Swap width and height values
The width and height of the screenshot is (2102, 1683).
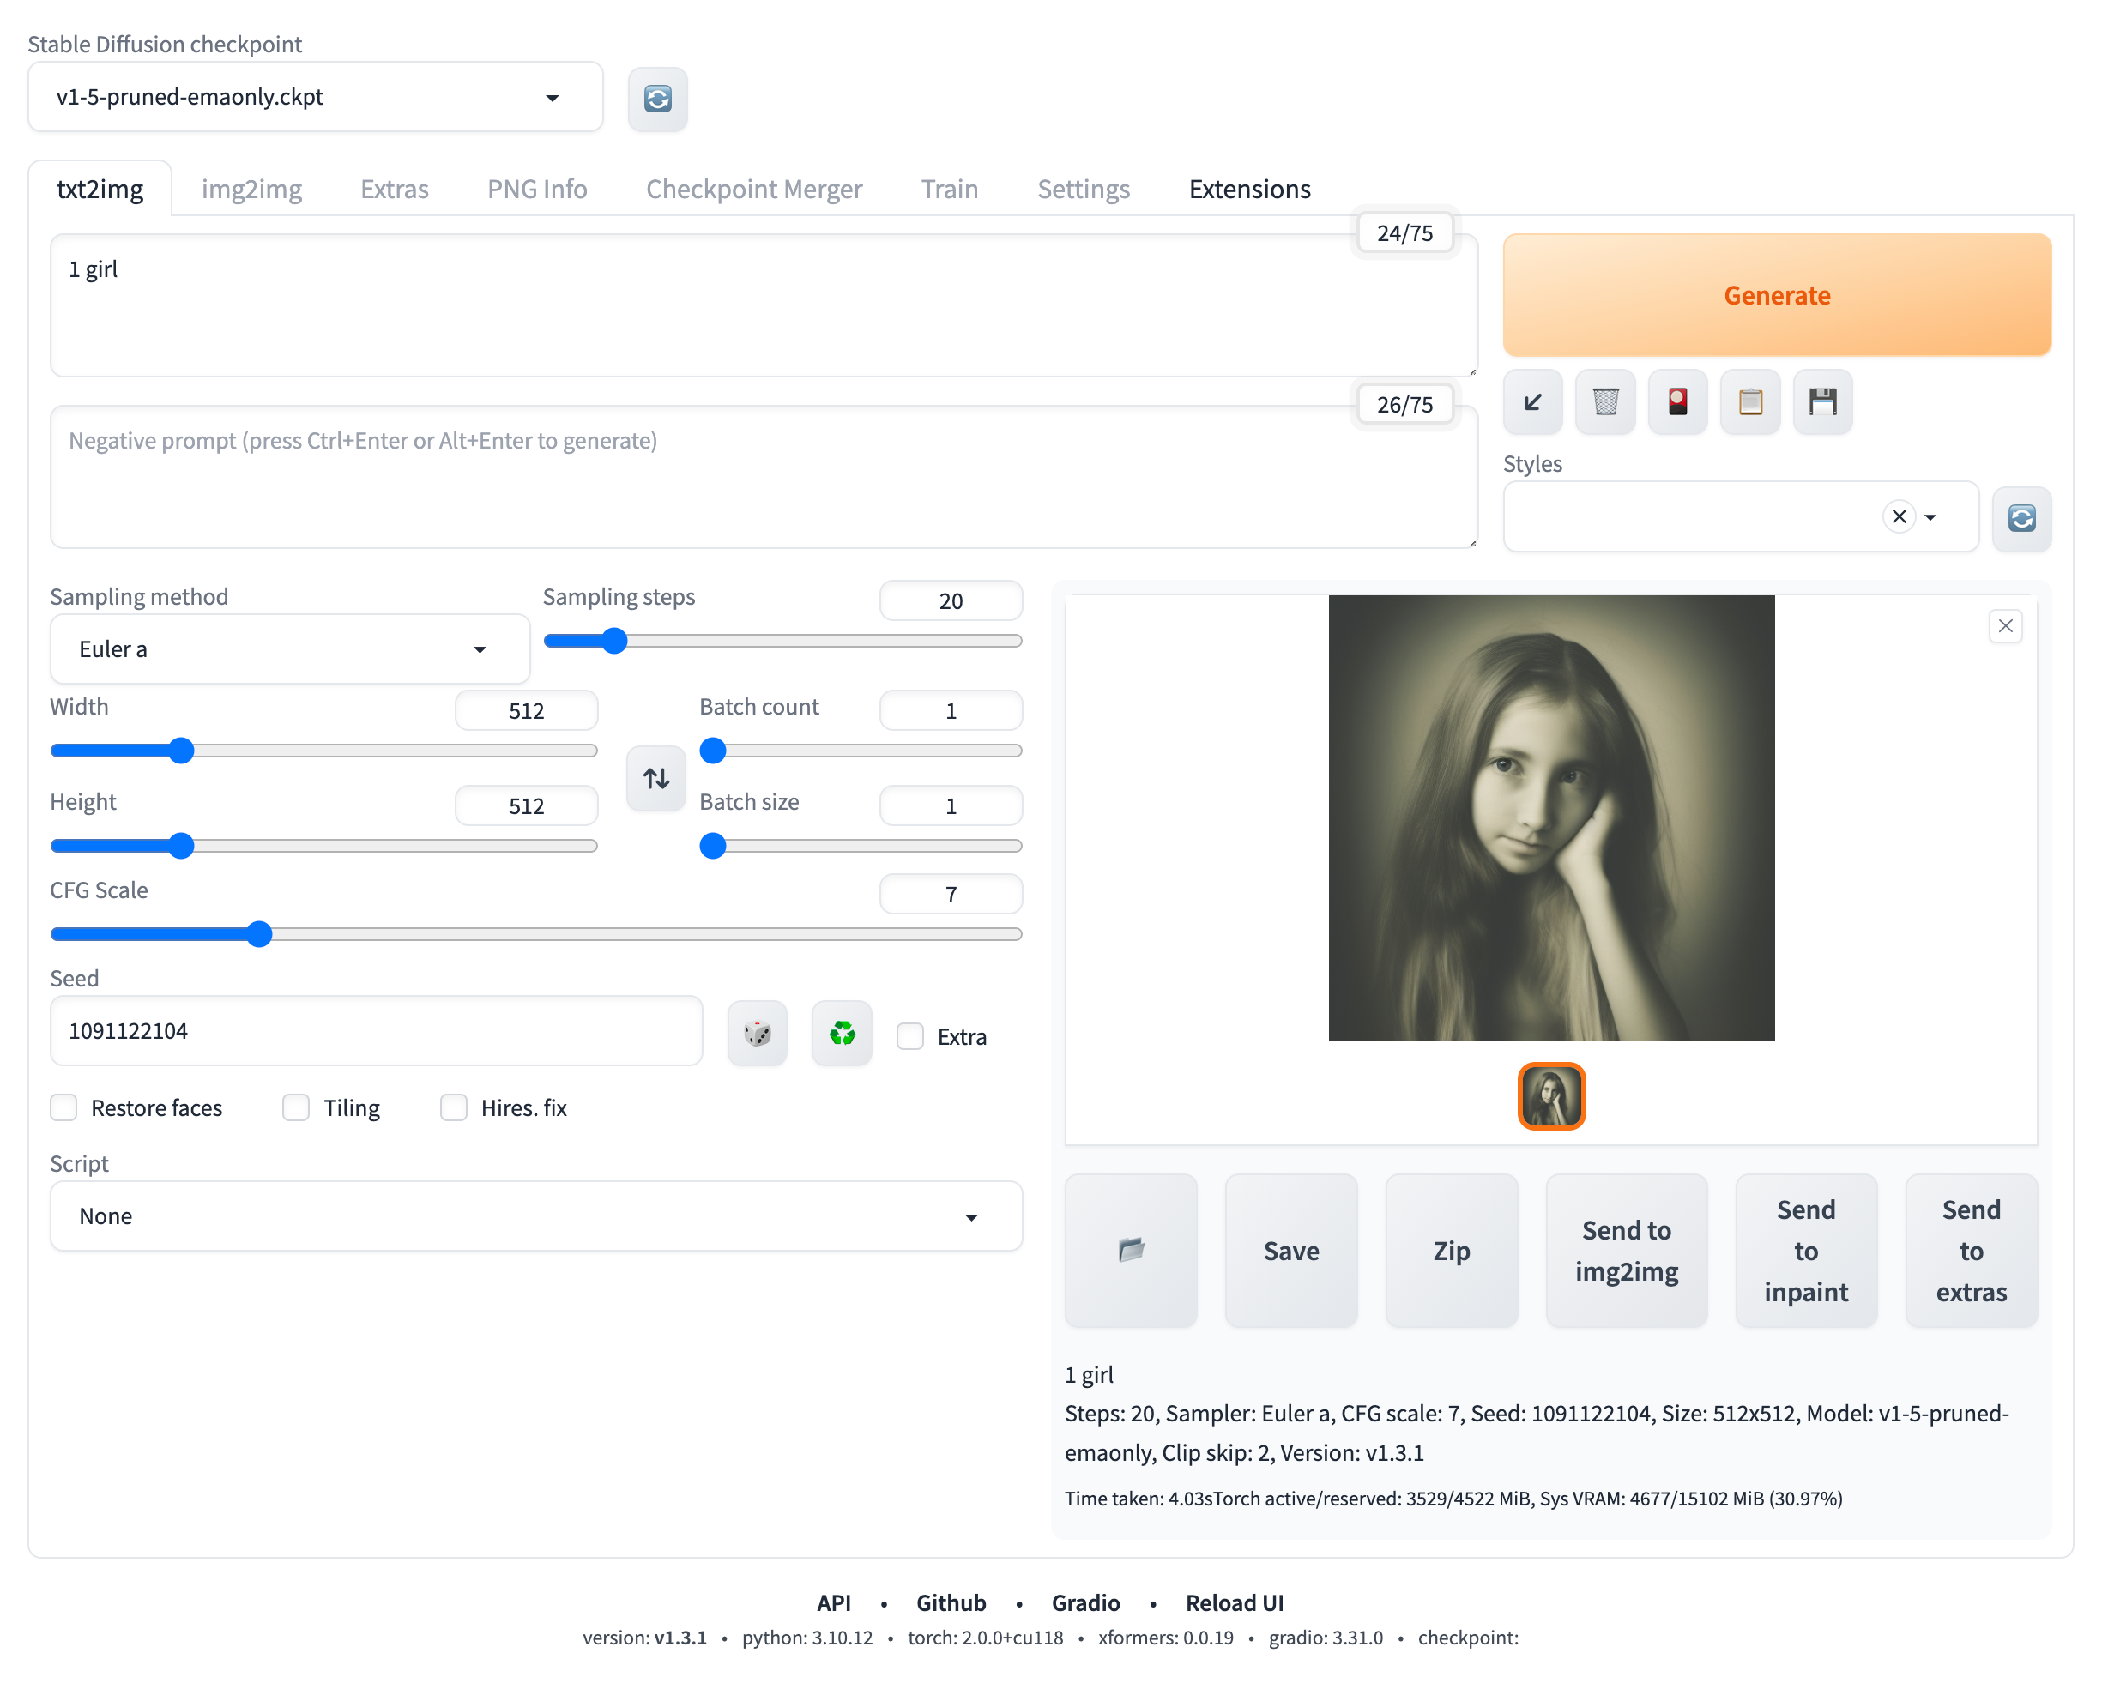pyautogui.click(x=656, y=778)
